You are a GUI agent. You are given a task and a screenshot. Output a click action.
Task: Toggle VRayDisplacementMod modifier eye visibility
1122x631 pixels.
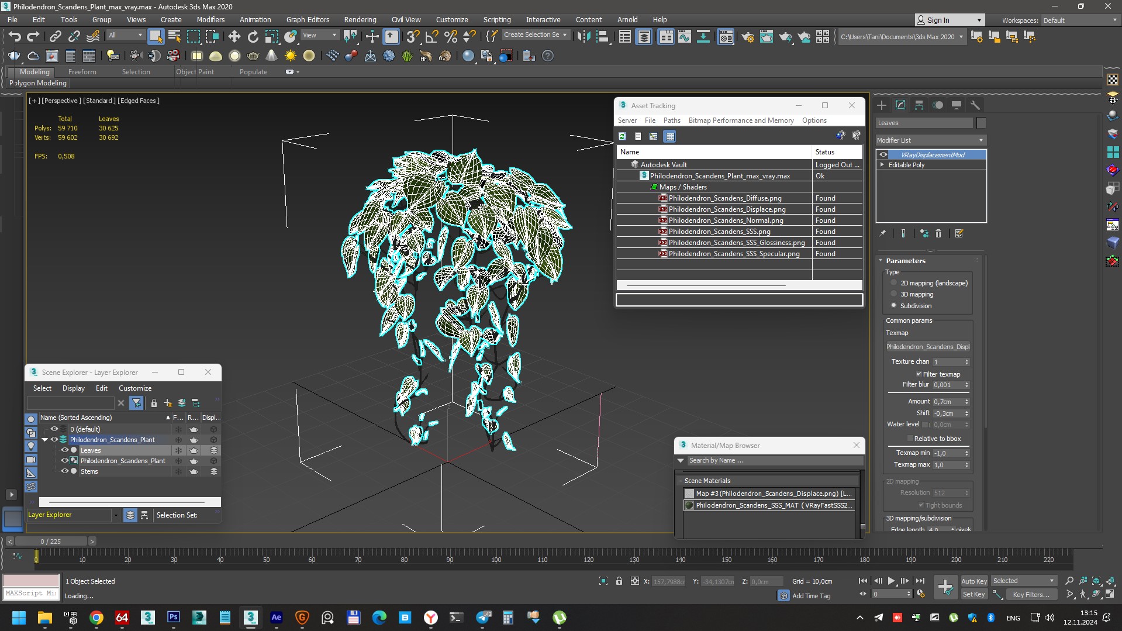point(883,155)
